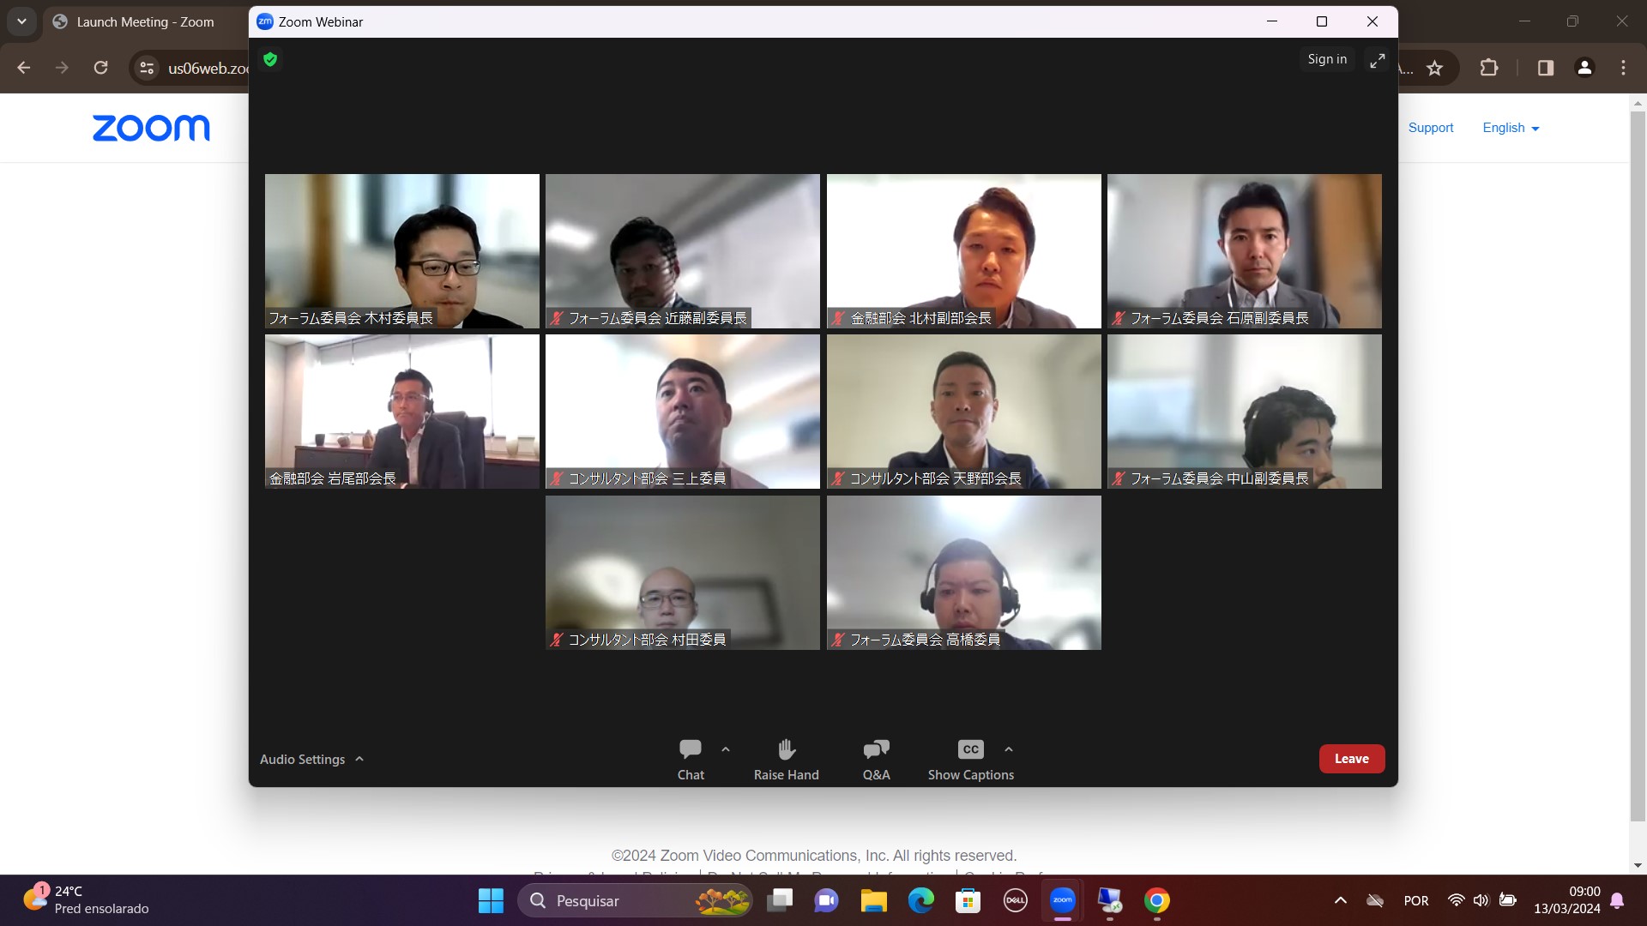This screenshot has height=926, width=1647.
Task: Click the red Leave button
Action: (x=1351, y=759)
